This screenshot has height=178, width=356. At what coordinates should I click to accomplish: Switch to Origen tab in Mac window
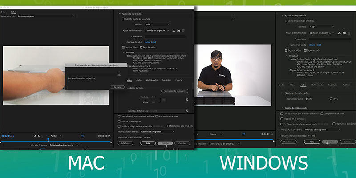point(4,12)
